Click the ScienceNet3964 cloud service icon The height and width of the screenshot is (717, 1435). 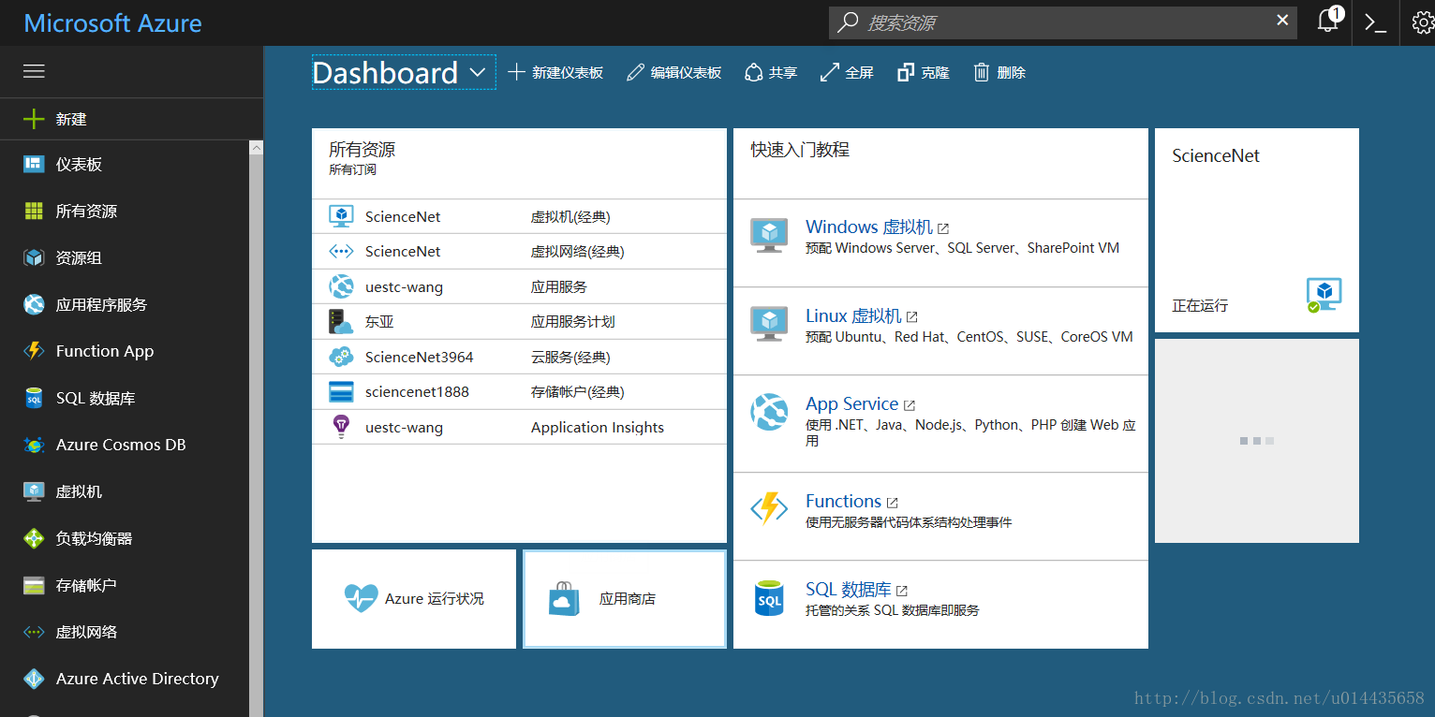click(341, 357)
